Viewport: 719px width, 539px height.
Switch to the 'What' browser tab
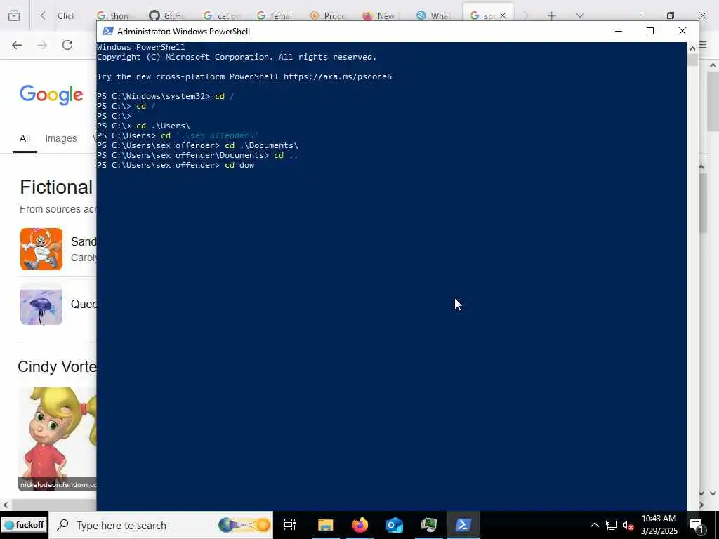(x=434, y=15)
